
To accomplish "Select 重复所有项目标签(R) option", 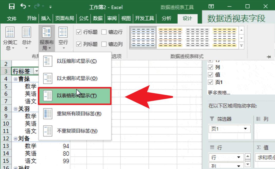I will tap(75, 114).
